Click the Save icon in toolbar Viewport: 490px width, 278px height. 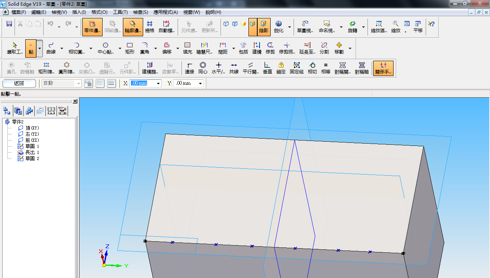coord(9,24)
